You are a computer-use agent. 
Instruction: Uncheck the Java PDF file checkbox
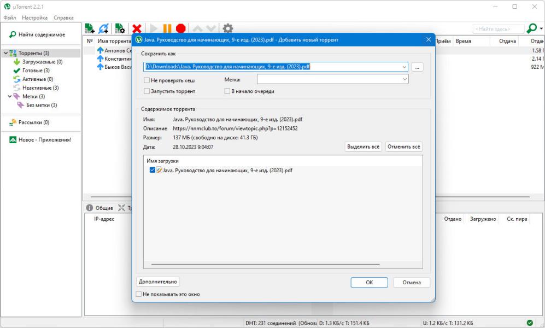tap(152, 170)
